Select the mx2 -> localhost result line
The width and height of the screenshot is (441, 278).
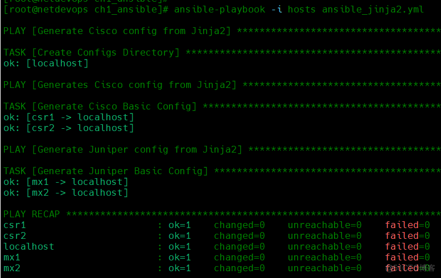[65, 193]
